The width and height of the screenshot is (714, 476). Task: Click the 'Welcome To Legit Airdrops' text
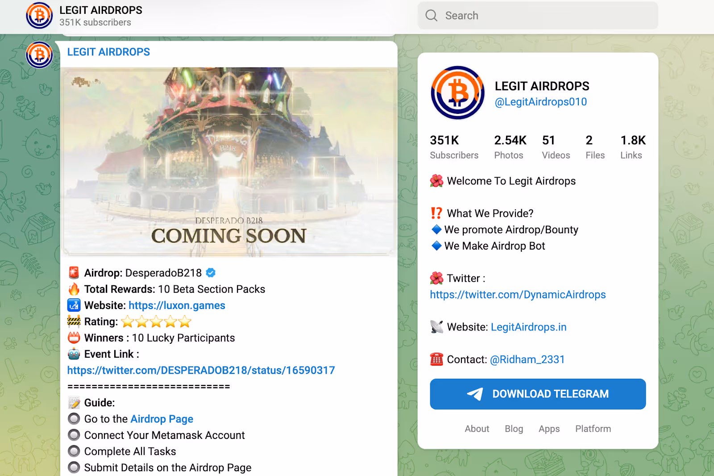[511, 181]
